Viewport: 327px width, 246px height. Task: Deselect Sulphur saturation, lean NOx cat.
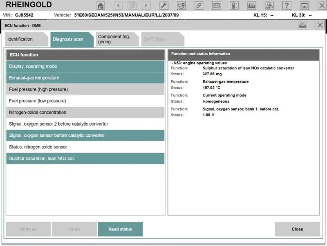85,158
